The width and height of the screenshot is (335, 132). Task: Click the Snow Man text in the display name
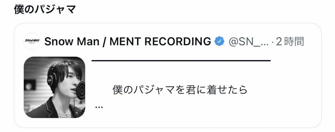72,42
